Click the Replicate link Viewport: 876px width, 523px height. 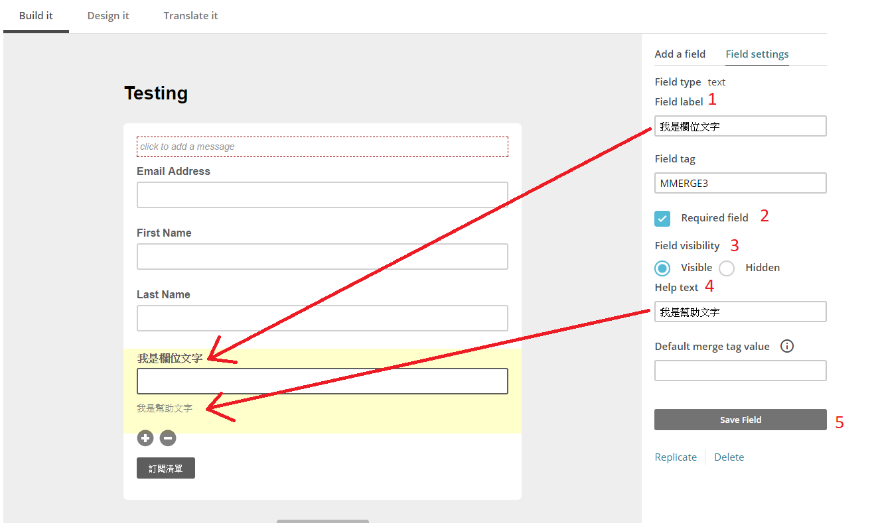676,457
